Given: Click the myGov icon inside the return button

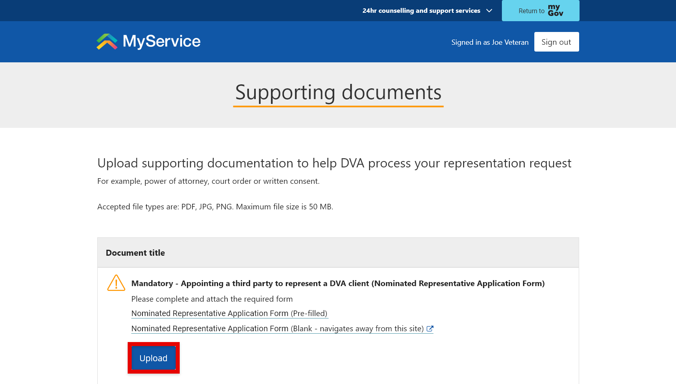Looking at the screenshot, I should click(556, 10).
